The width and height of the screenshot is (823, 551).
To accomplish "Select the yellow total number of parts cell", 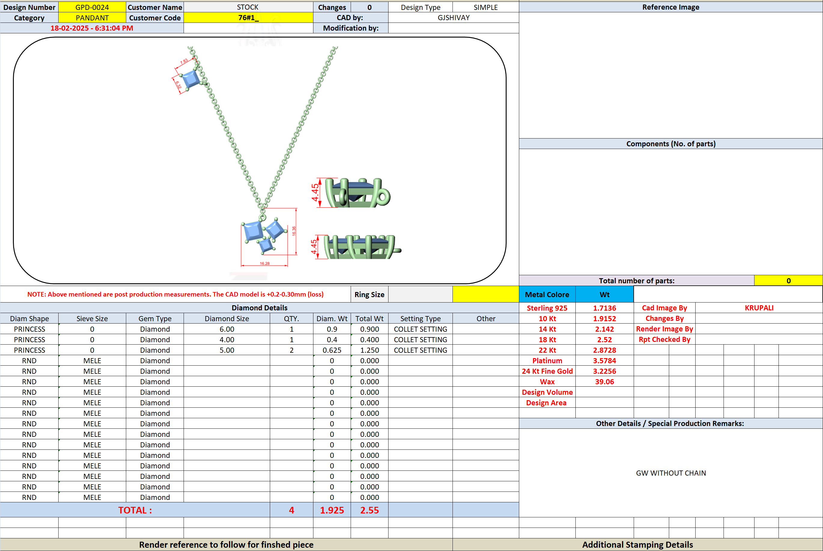I will (x=788, y=280).
